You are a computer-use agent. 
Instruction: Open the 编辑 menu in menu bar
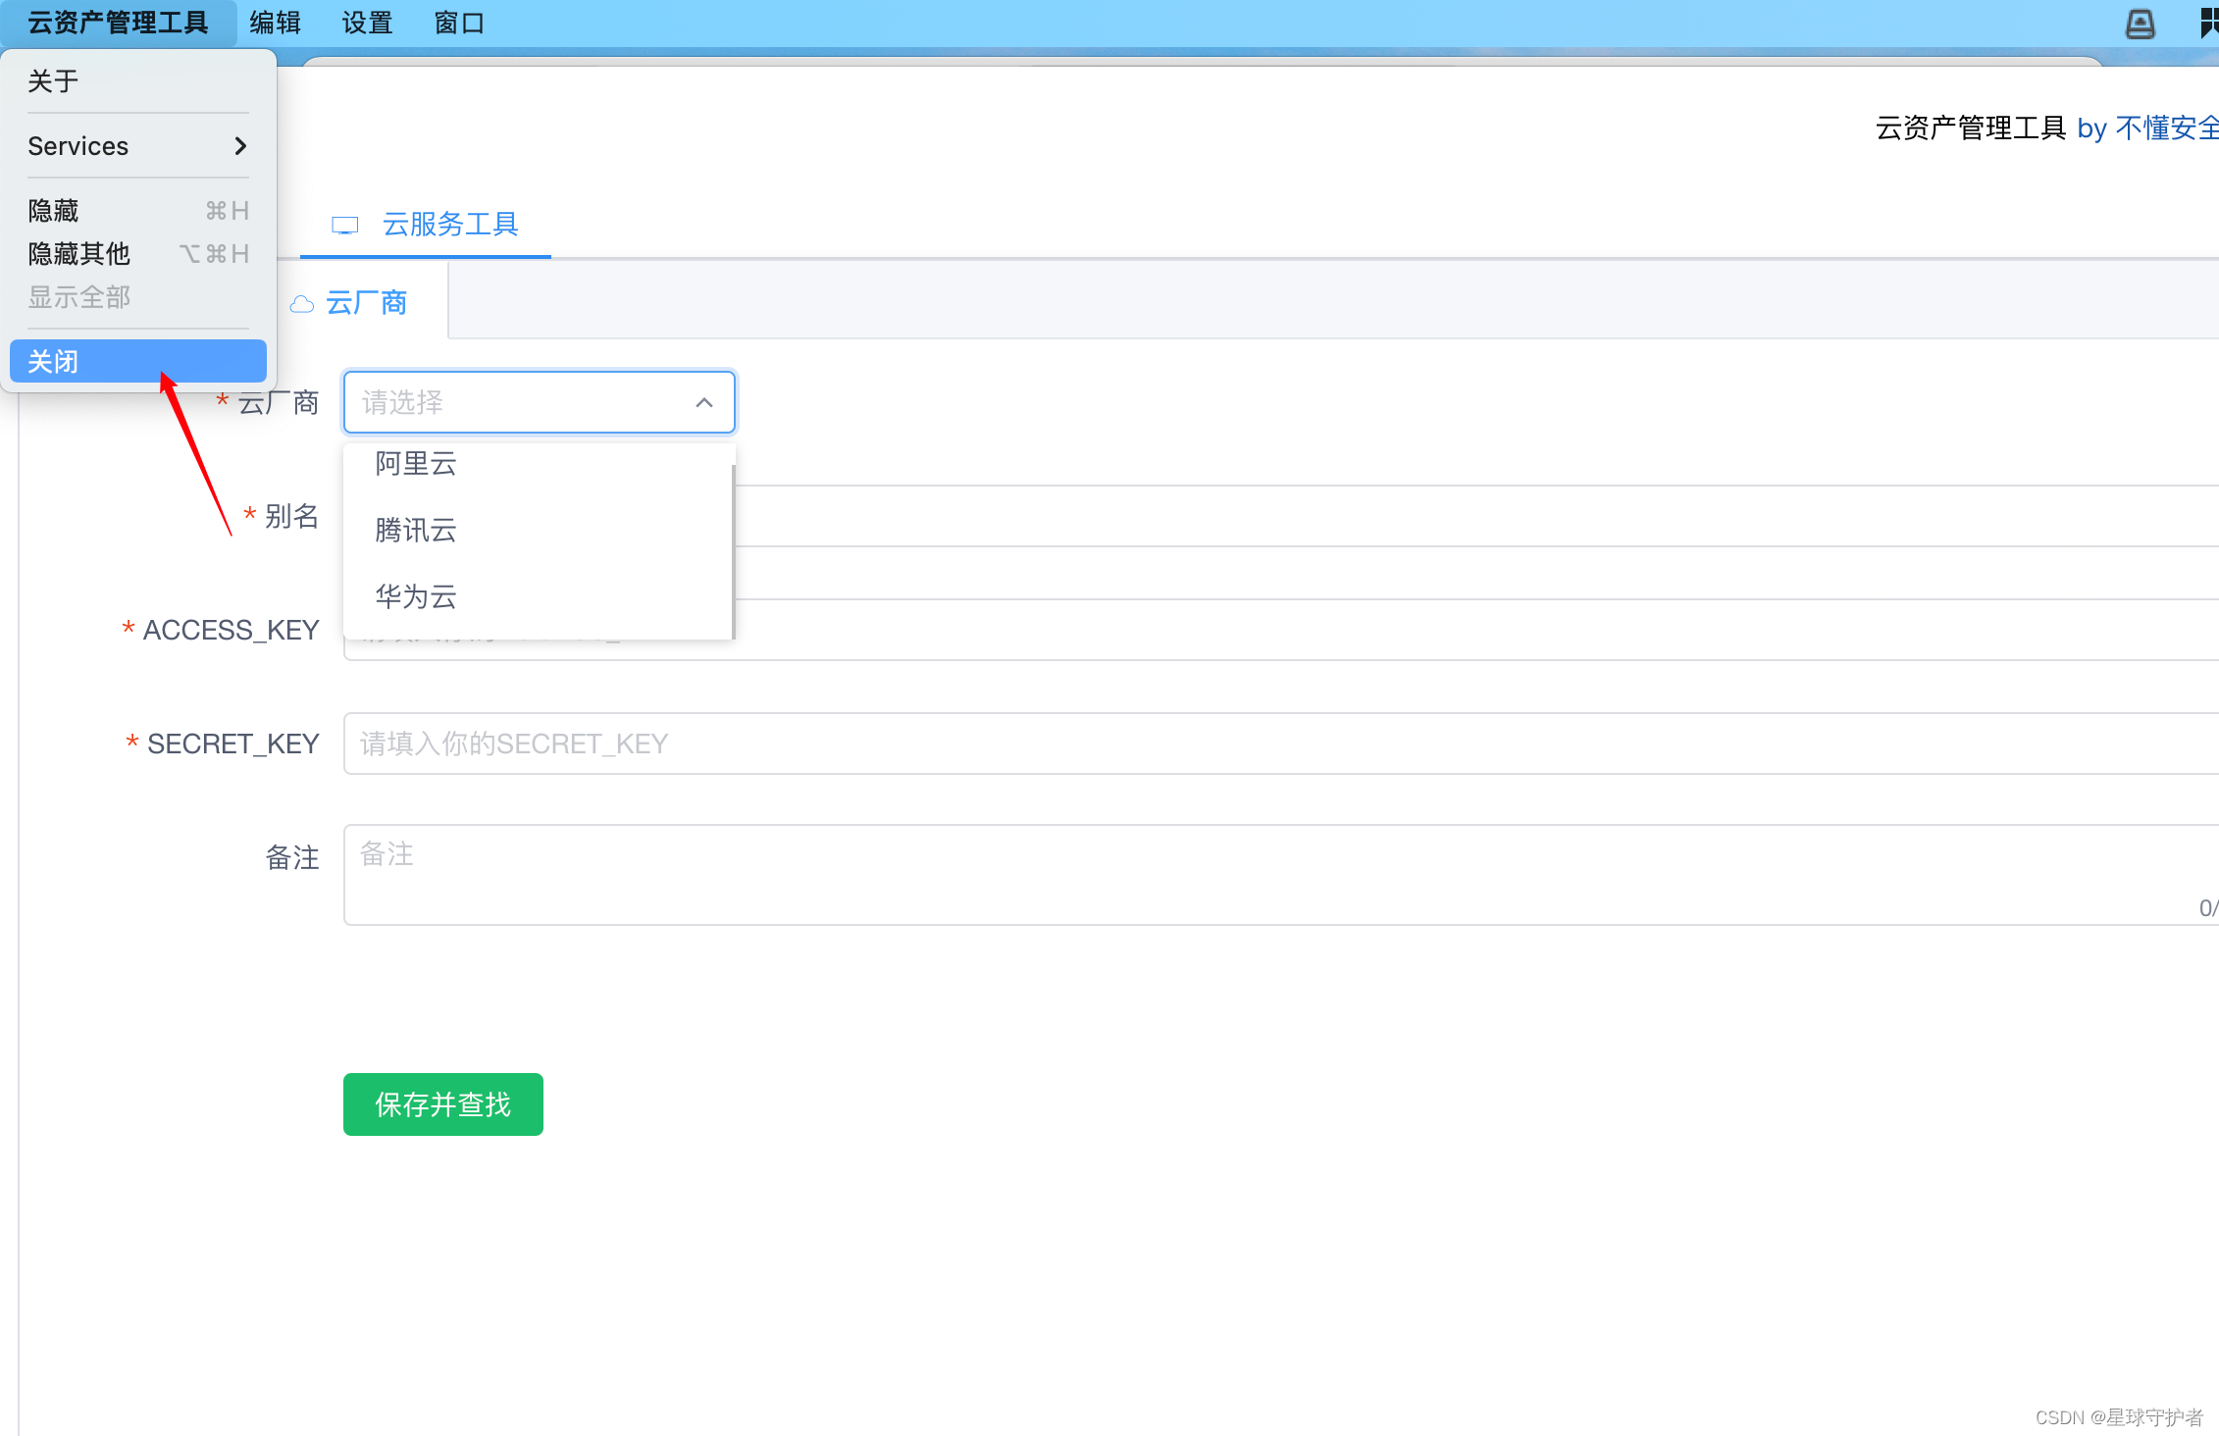(275, 23)
